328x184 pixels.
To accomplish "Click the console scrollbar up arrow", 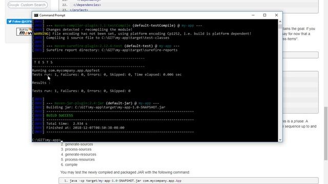I will (280, 21).
